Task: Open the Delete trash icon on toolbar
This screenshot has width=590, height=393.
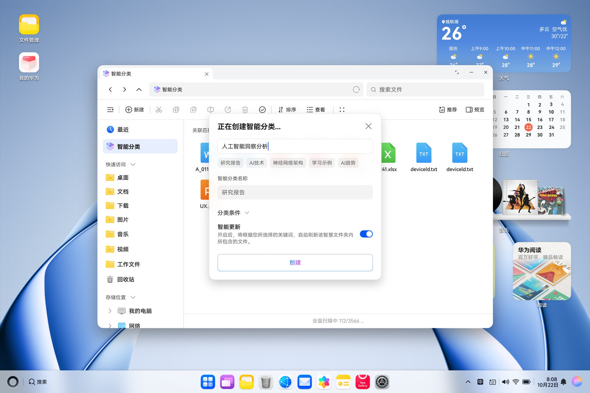Action: [245, 109]
